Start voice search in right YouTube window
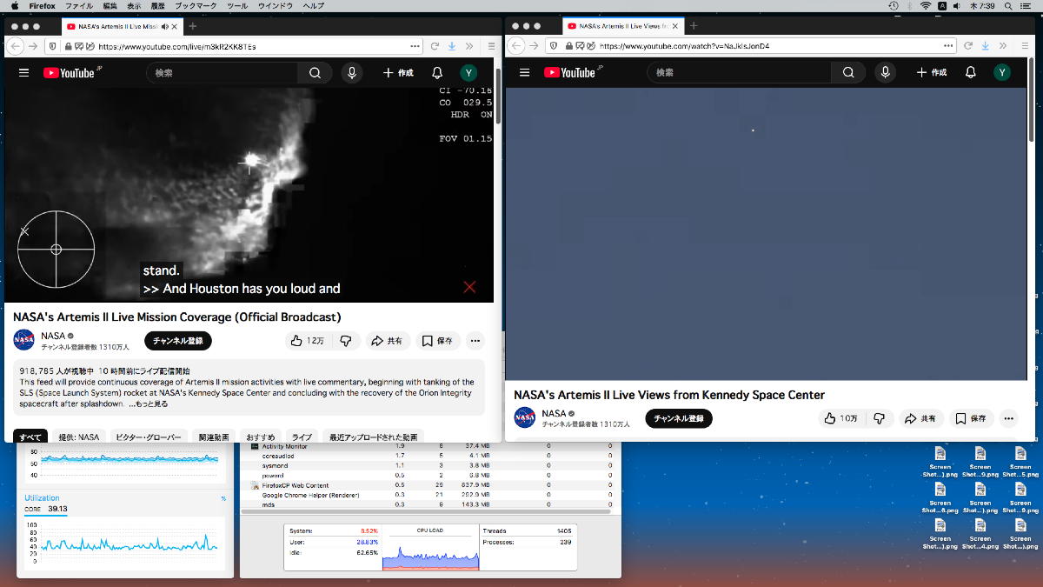This screenshot has width=1043, height=587. click(x=886, y=73)
